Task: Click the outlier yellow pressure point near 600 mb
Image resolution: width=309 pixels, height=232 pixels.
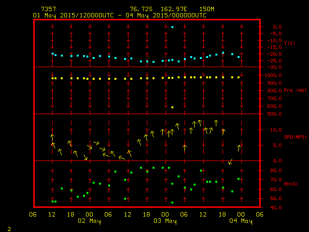Action: coord(172,107)
